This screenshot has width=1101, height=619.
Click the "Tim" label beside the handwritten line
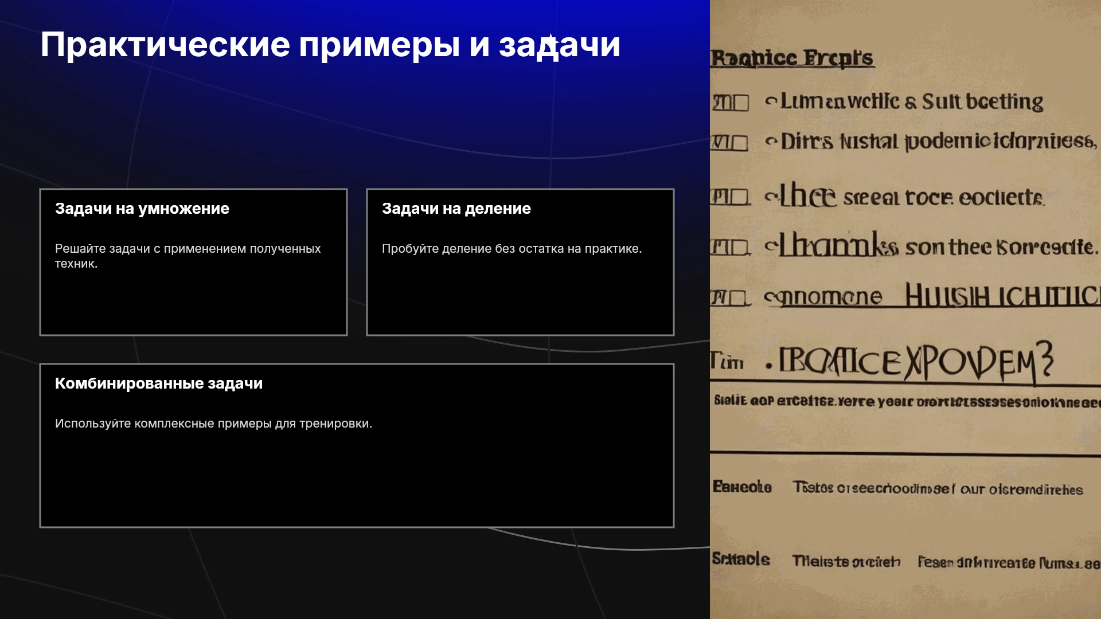tap(727, 362)
